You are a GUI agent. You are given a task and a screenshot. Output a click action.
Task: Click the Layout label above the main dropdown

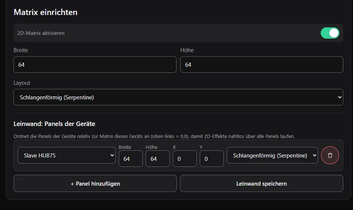pos(22,83)
